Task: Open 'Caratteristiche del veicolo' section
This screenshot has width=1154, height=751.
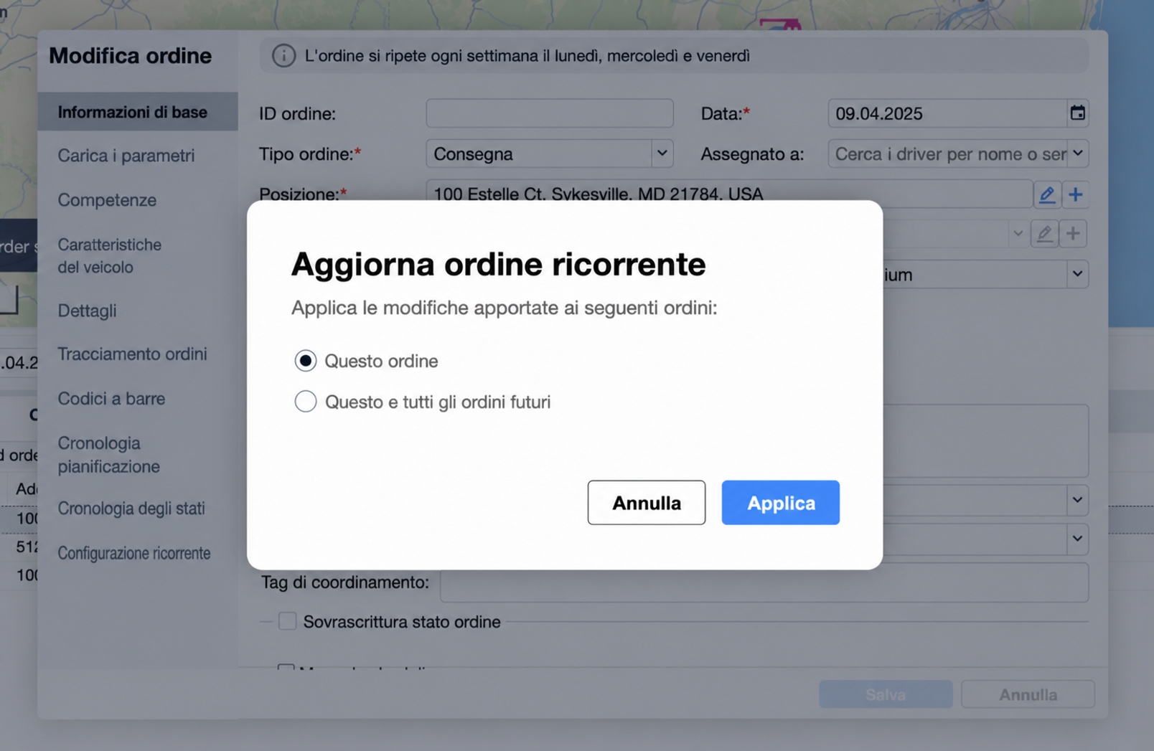Action: pos(109,255)
